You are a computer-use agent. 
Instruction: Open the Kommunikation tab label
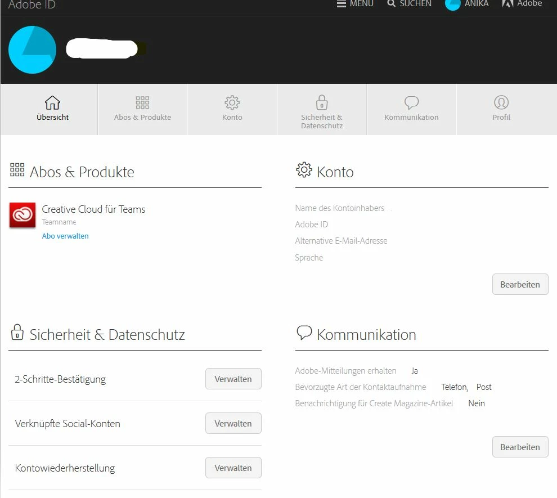(x=411, y=117)
